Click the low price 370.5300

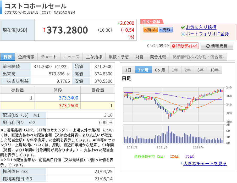tap(103, 81)
